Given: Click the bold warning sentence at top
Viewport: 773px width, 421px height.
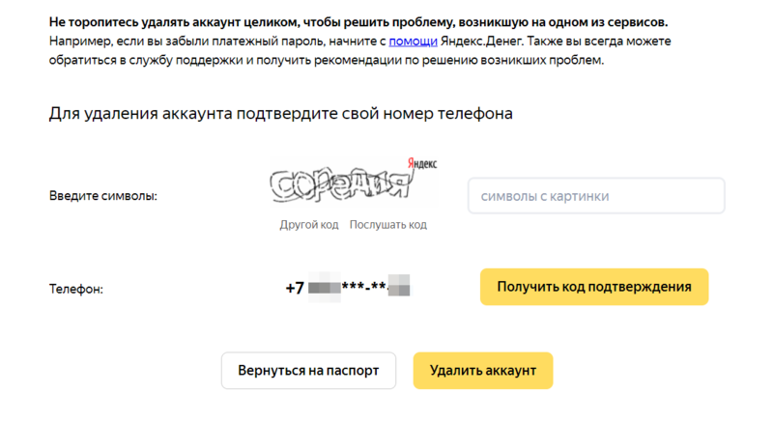Looking at the screenshot, I should 358,22.
